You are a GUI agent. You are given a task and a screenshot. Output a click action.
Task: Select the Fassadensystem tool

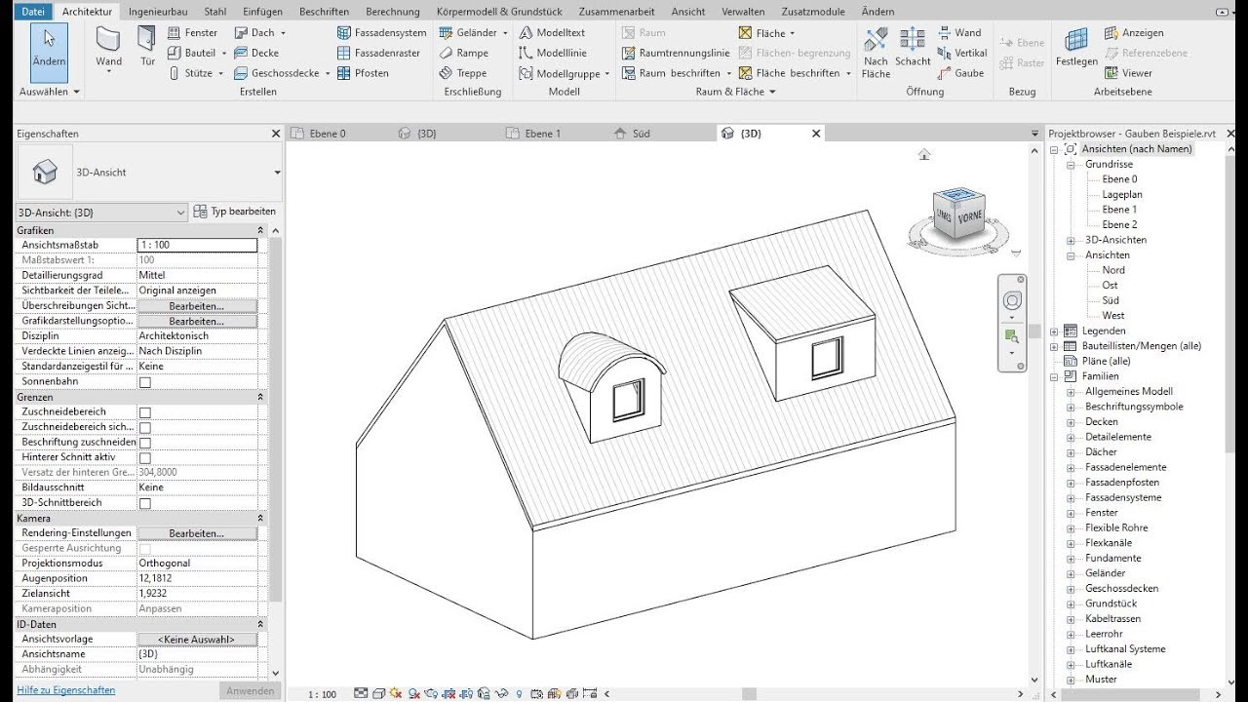tap(382, 32)
